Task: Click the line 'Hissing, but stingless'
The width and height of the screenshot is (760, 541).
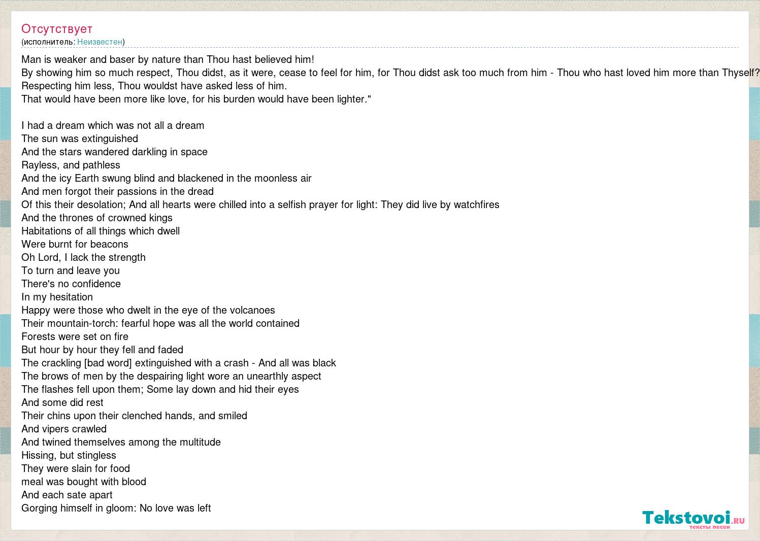Action: click(x=69, y=455)
